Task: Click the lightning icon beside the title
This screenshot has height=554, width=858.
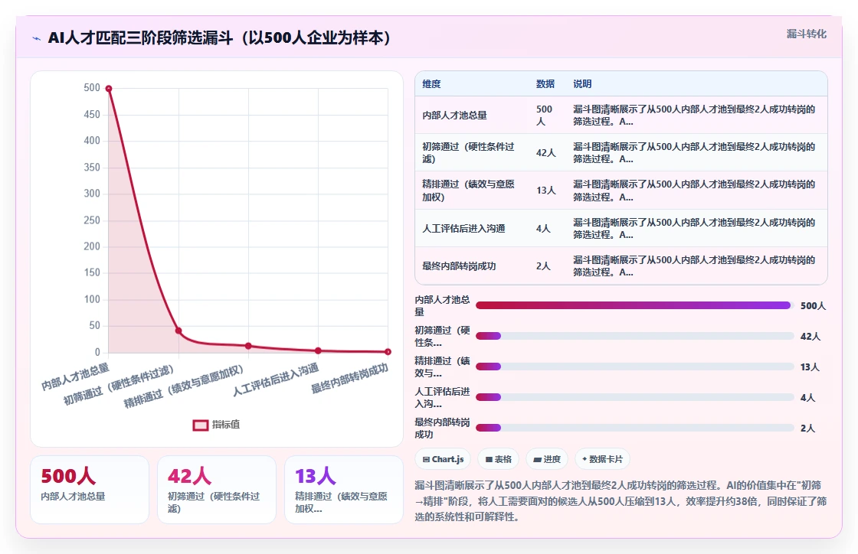Action: pos(37,38)
